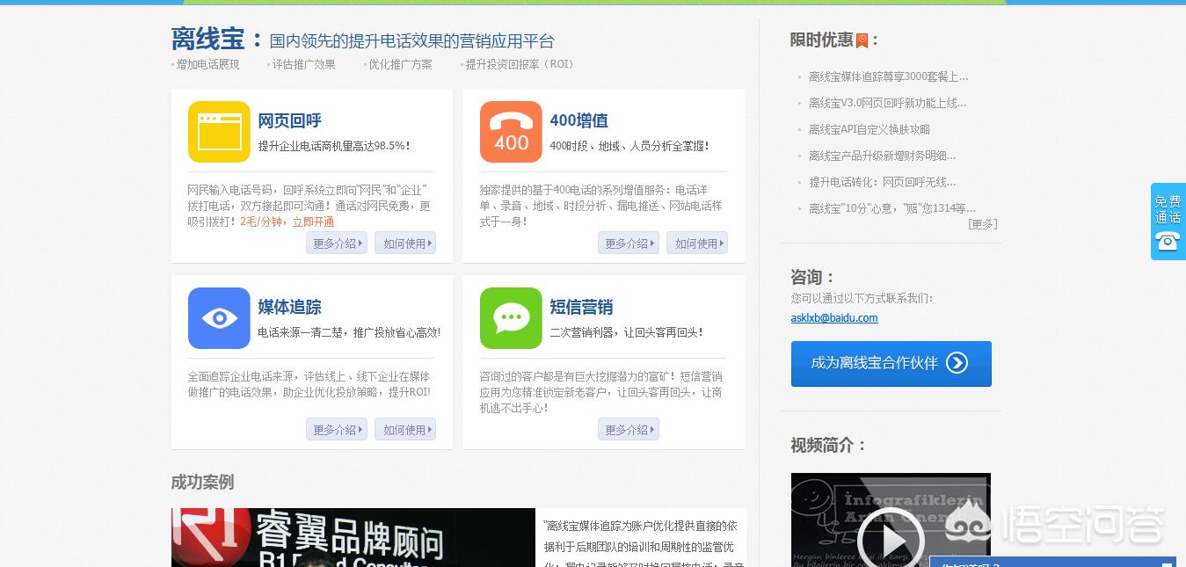
Task: Click the asklxb@baidu.com email link
Action: (x=834, y=317)
